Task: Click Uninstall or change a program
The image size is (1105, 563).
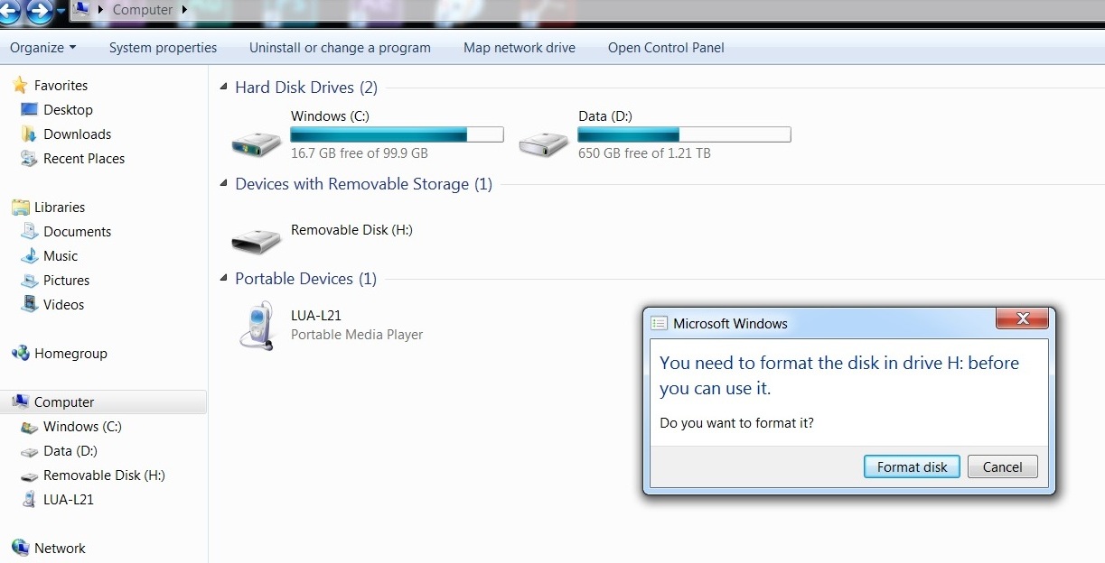Action: click(340, 48)
